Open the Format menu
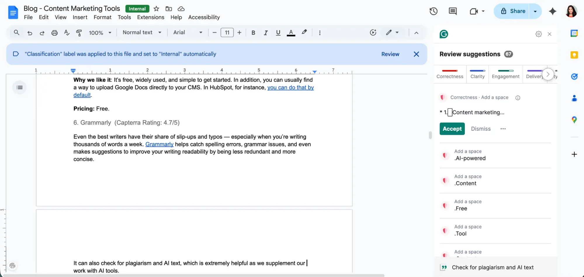584x277 pixels. 102,17
